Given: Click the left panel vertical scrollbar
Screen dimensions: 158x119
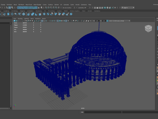Looking at the screenshot, I should [11, 65].
